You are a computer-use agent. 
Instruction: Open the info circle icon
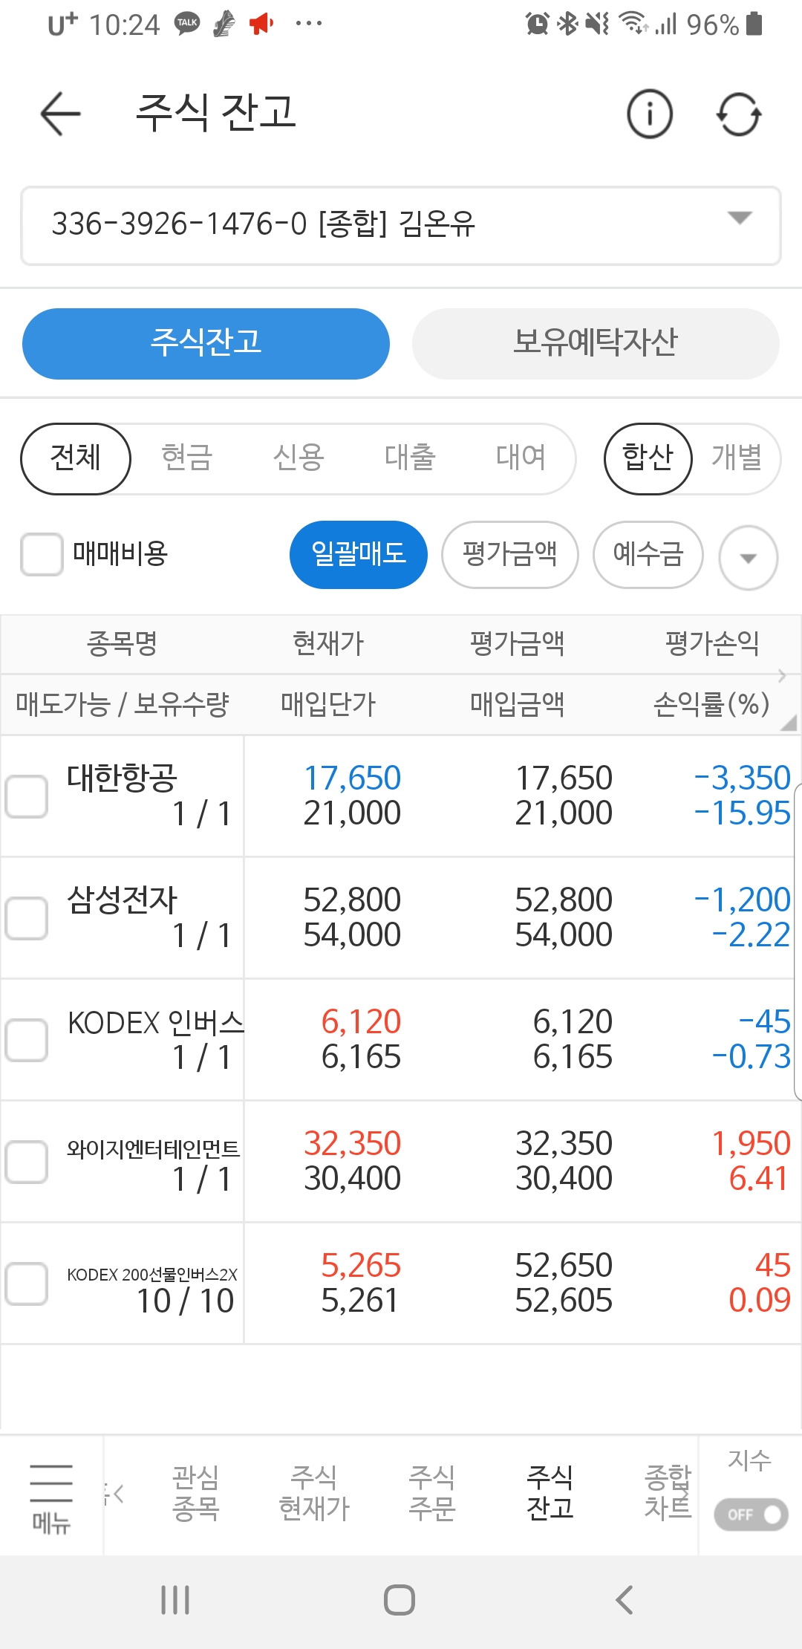tap(650, 114)
